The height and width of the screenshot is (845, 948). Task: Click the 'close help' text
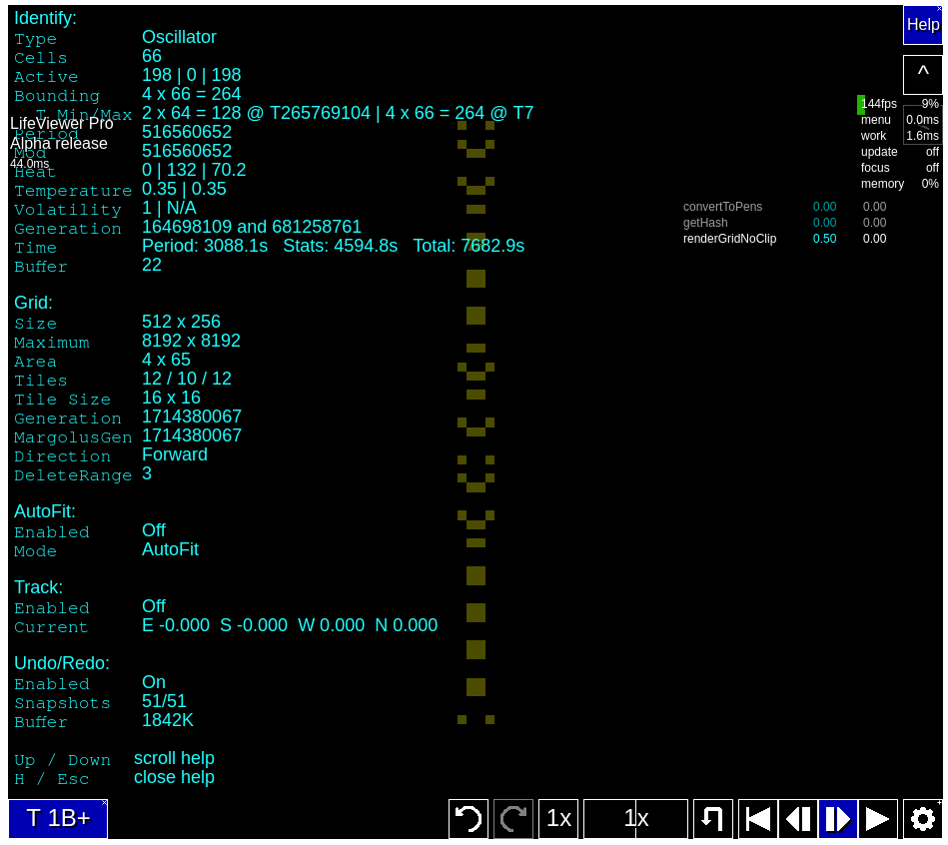tap(174, 777)
